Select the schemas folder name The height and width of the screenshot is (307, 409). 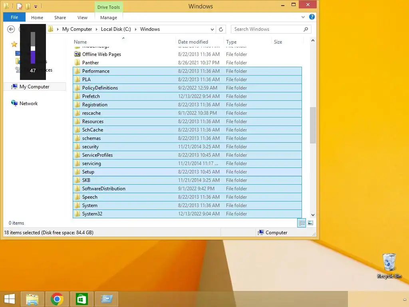click(91, 138)
